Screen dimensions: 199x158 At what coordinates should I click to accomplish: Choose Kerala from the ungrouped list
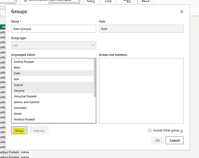[18, 114]
